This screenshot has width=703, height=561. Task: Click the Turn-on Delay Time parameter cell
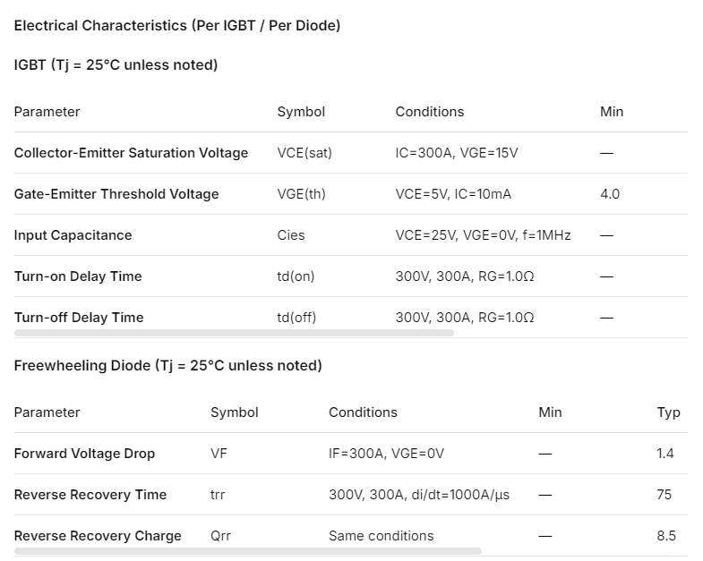point(78,276)
